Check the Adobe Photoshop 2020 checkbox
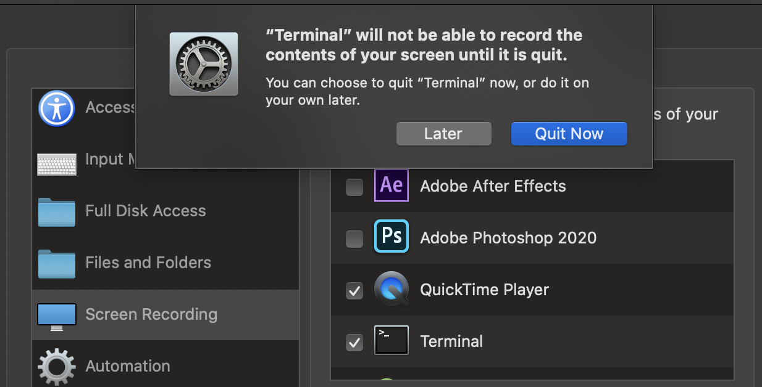 coord(354,238)
